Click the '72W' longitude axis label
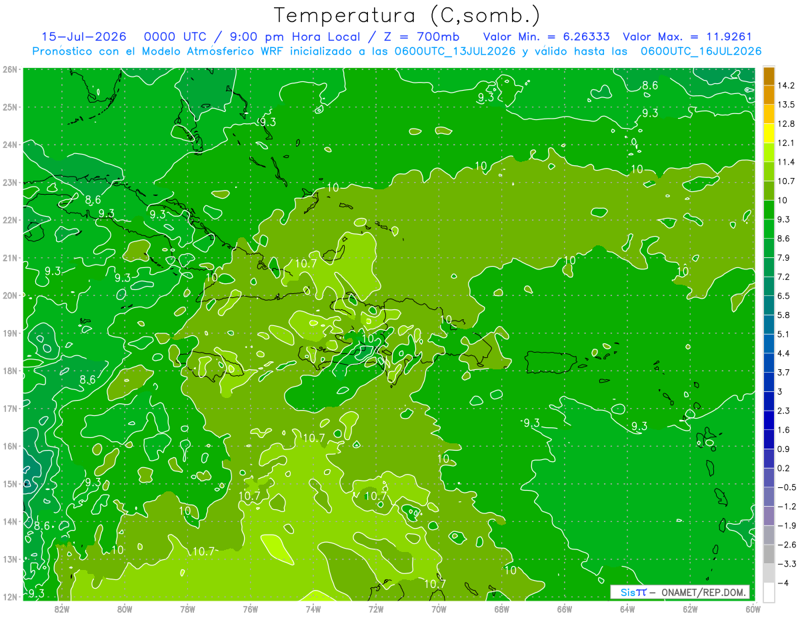 click(x=376, y=609)
